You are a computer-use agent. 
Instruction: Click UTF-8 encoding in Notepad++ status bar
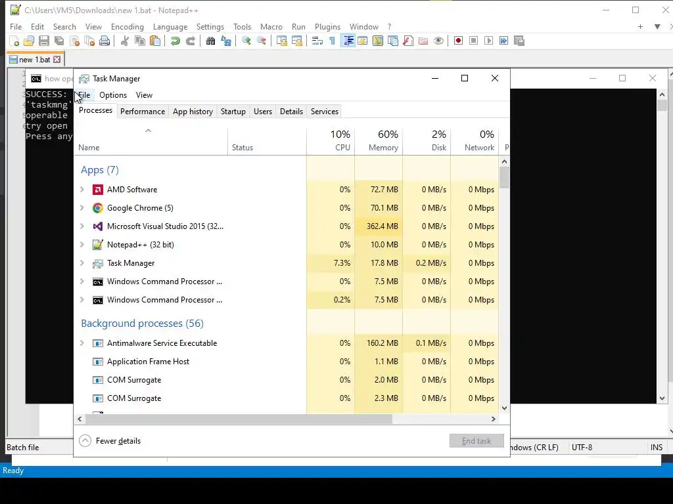pos(582,448)
